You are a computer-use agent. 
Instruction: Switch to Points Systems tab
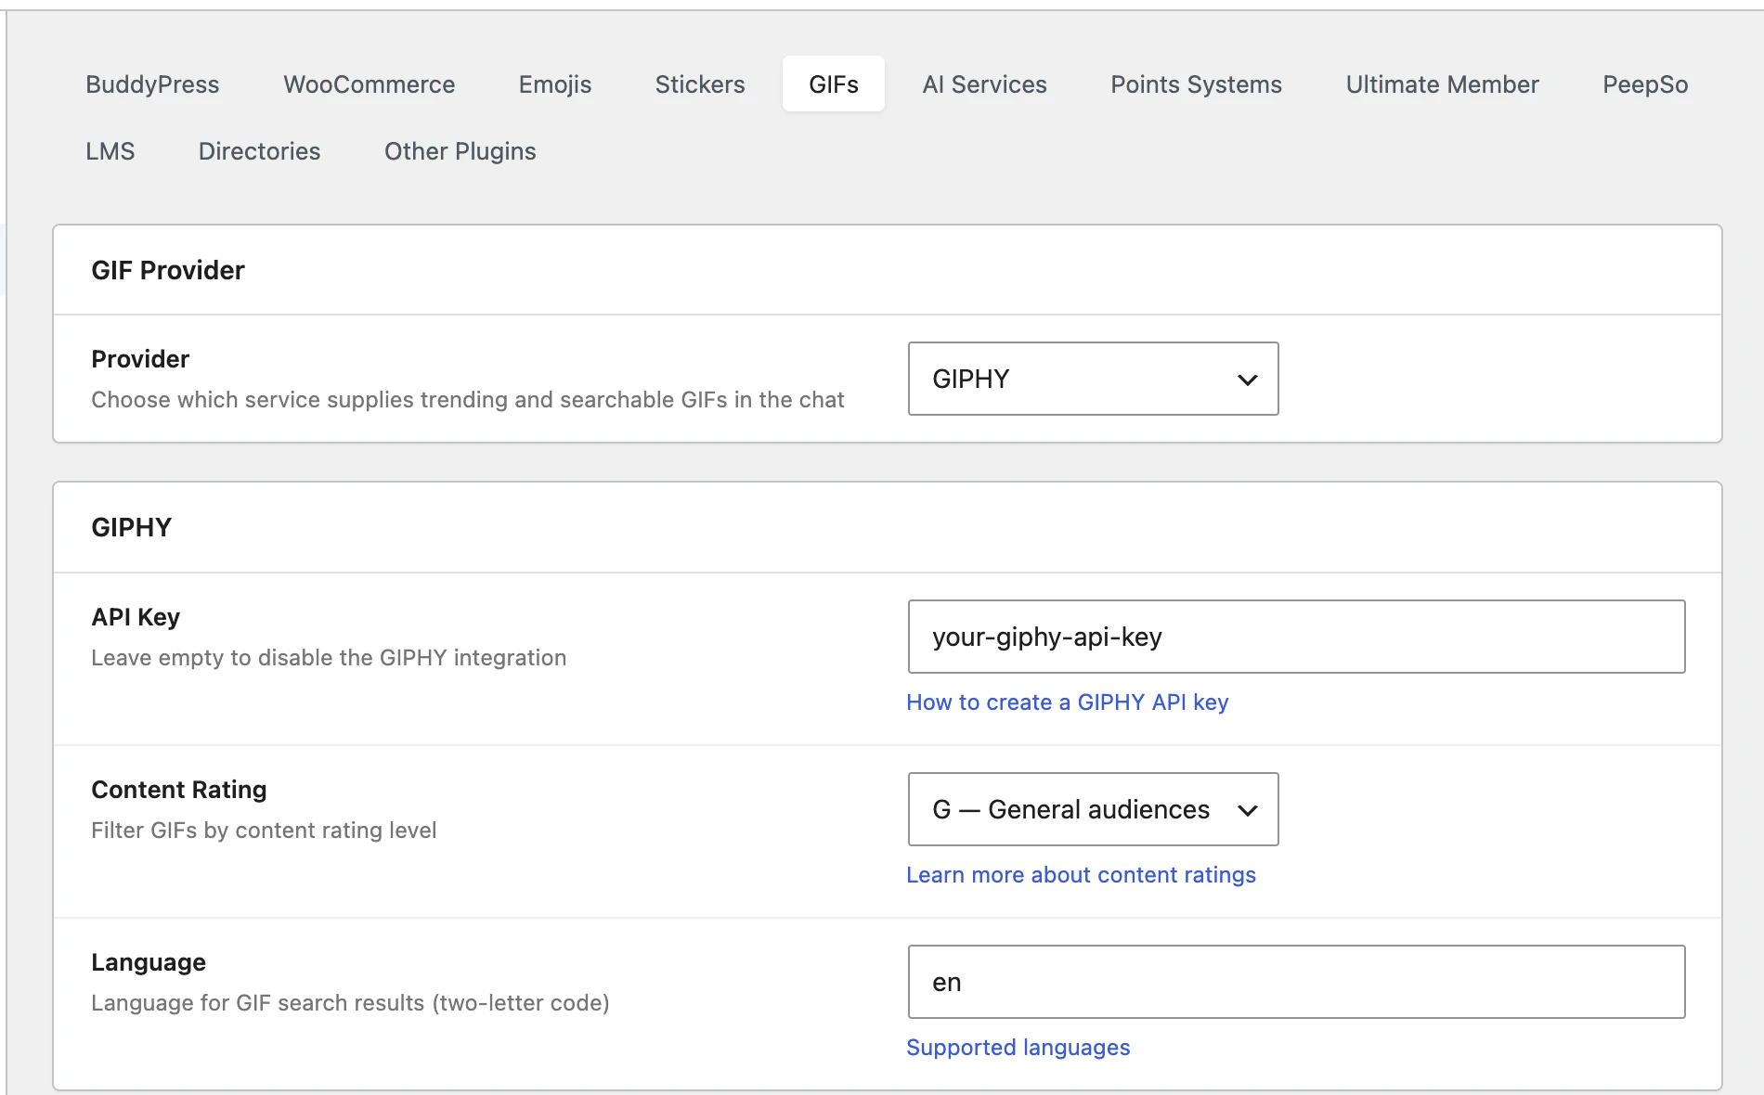pos(1197,84)
